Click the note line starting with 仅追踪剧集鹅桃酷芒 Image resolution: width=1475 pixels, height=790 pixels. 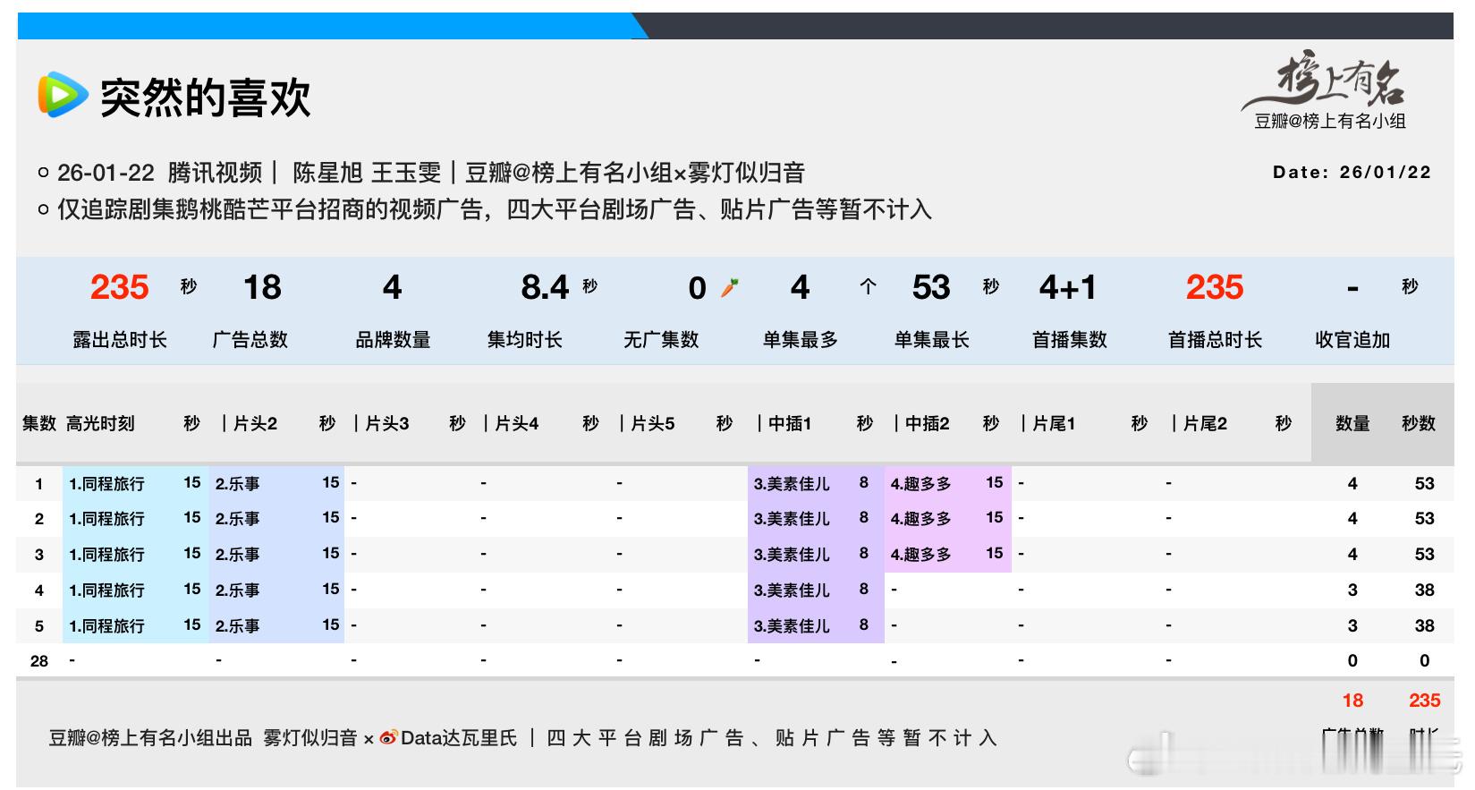tap(495, 209)
